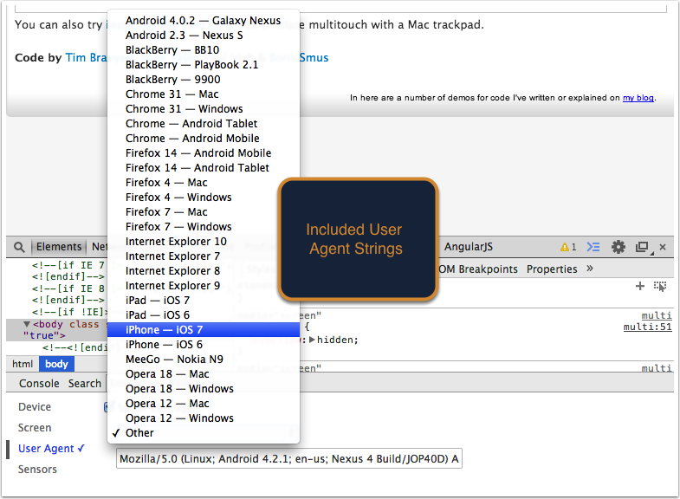Choose iPad — iOS 7
The width and height of the screenshot is (680, 499).
(203, 301)
